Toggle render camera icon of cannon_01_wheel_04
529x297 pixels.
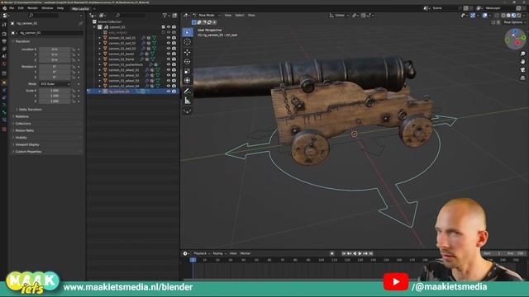coord(174,86)
